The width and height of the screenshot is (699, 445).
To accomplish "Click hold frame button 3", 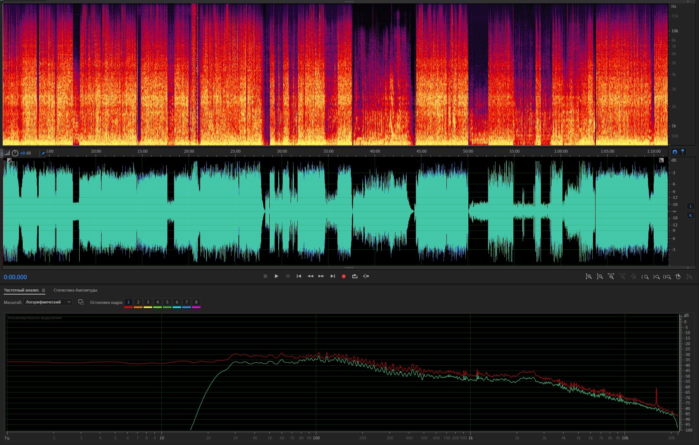I will click(148, 302).
